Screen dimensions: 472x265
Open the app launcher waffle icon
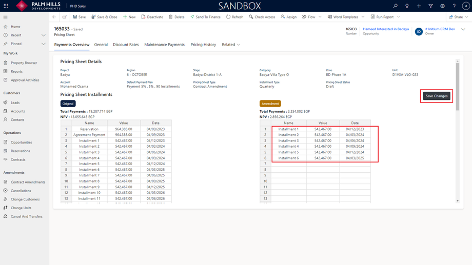coord(6,6)
